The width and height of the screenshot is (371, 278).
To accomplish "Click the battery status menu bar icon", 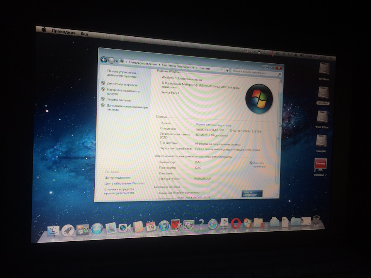I will click(x=302, y=56).
